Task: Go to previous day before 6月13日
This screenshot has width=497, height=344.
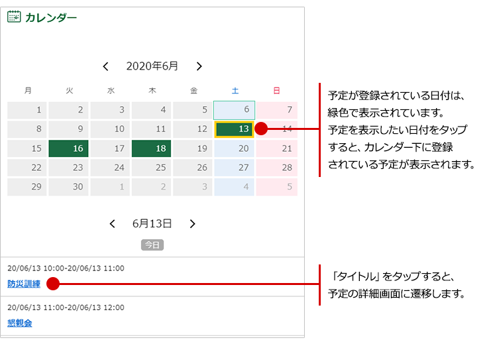Action: pos(113,224)
